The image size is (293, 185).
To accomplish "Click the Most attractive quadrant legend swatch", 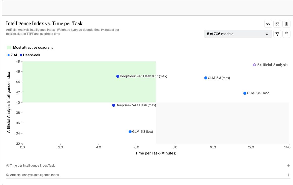I will pos(9,47).
